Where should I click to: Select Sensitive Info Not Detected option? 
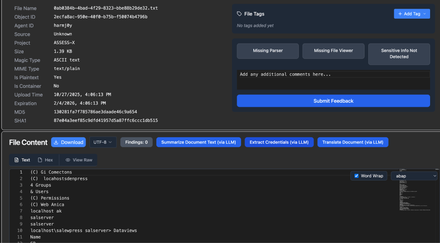click(x=399, y=54)
